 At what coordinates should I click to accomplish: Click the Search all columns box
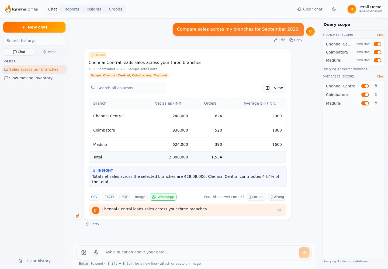[x=127, y=88]
